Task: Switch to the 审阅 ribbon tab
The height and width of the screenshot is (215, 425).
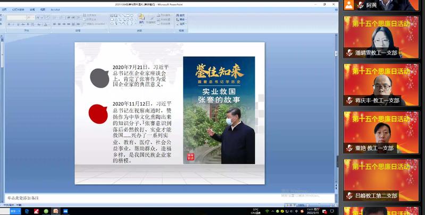Action: [32, 10]
